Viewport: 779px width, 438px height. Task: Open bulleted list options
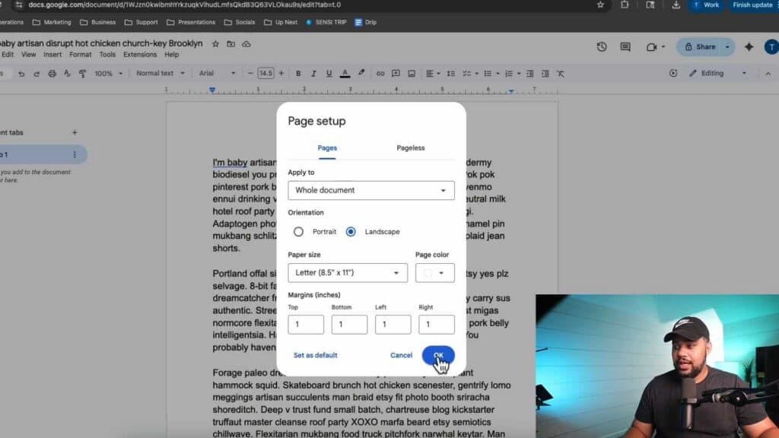tap(491, 74)
